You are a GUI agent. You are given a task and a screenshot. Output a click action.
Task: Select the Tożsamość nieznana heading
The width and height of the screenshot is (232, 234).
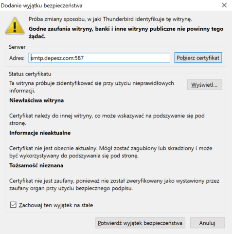tap(36, 165)
